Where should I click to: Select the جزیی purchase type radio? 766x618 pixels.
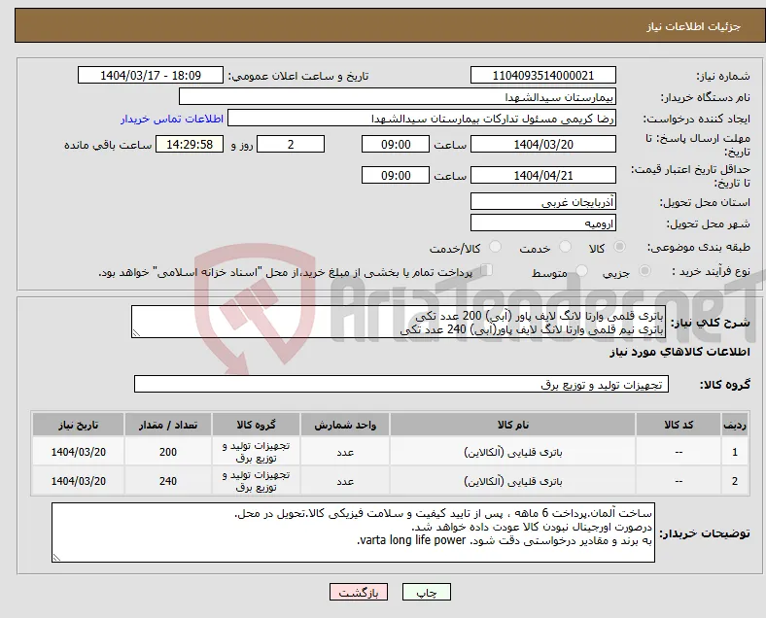644,270
